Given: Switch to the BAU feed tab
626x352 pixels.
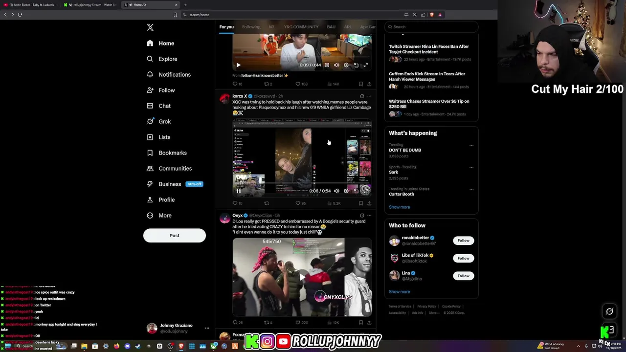Looking at the screenshot, I should click(331, 27).
